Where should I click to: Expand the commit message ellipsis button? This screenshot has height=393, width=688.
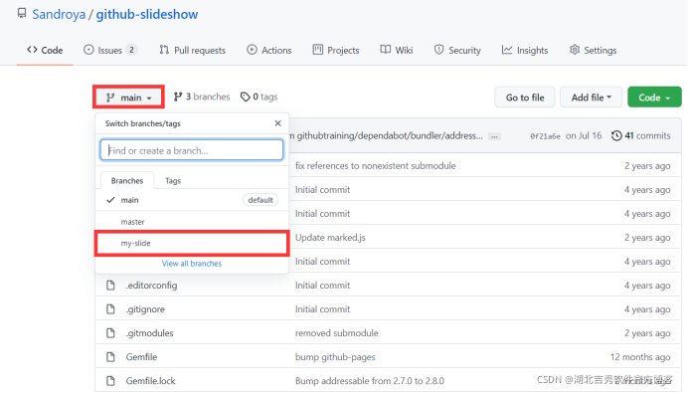494,136
